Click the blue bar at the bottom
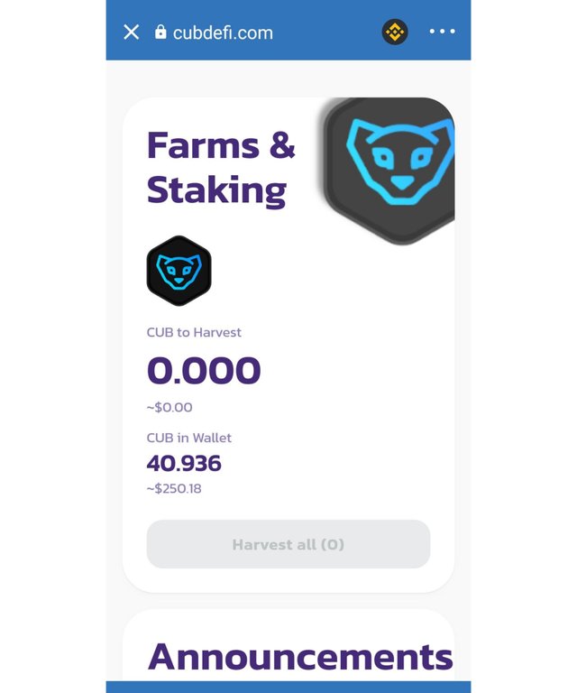Viewport: 577px width, 693px height. 288,688
